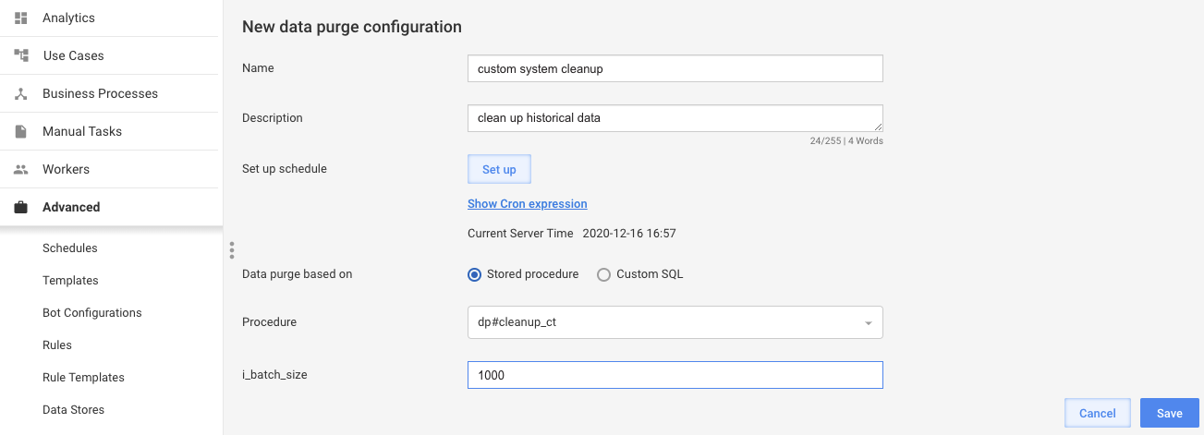The width and height of the screenshot is (1204, 435).
Task: Focus the Name input field
Action: (675, 68)
